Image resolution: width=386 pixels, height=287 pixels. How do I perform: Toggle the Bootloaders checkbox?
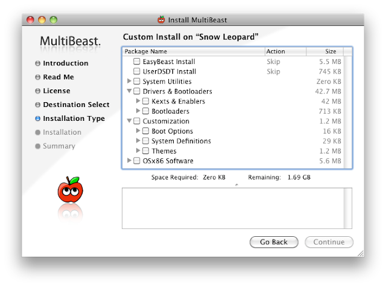pyautogui.click(x=145, y=111)
